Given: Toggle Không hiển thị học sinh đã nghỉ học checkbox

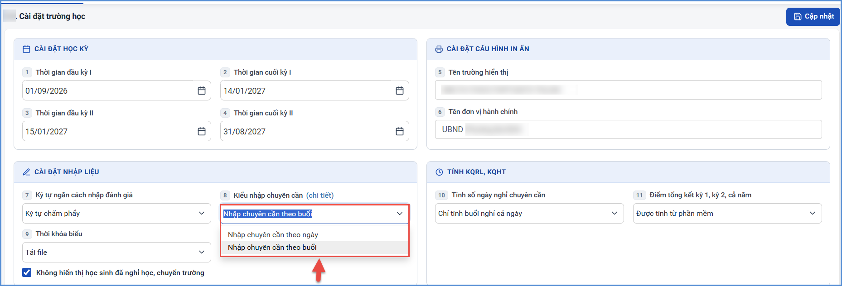Looking at the screenshot, I should pyautogui.click(x=27, y=272).
